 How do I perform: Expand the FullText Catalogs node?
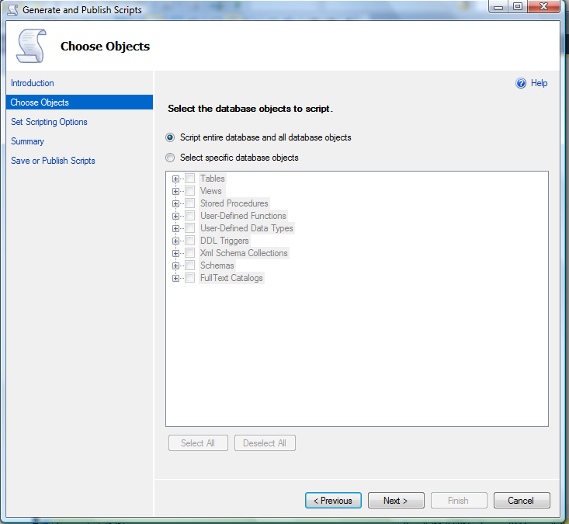[x=176, y=278]
